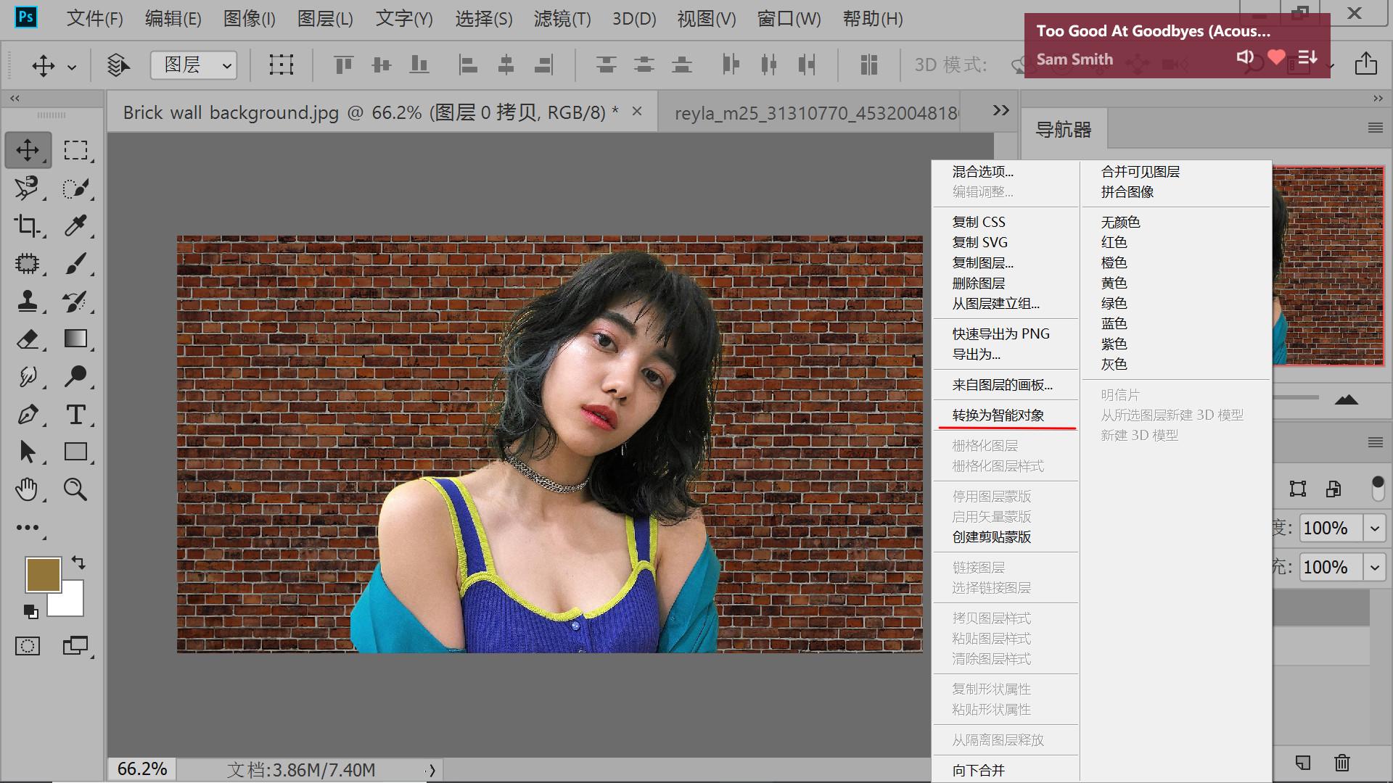Viewport: 1393px width, 783px height.
Task: Select the Hand tool
Action: click(x=27, y=489)
